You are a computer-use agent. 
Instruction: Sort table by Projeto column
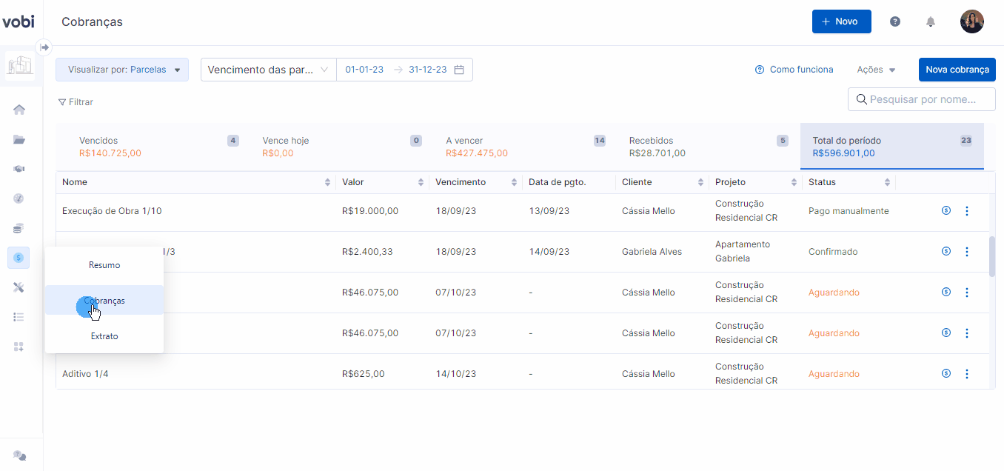coord(794,182)
